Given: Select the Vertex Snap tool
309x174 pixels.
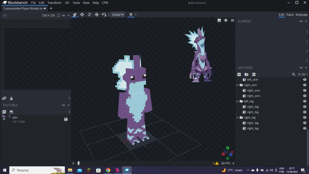Looking at the screenshot, I should coord(104,15).
